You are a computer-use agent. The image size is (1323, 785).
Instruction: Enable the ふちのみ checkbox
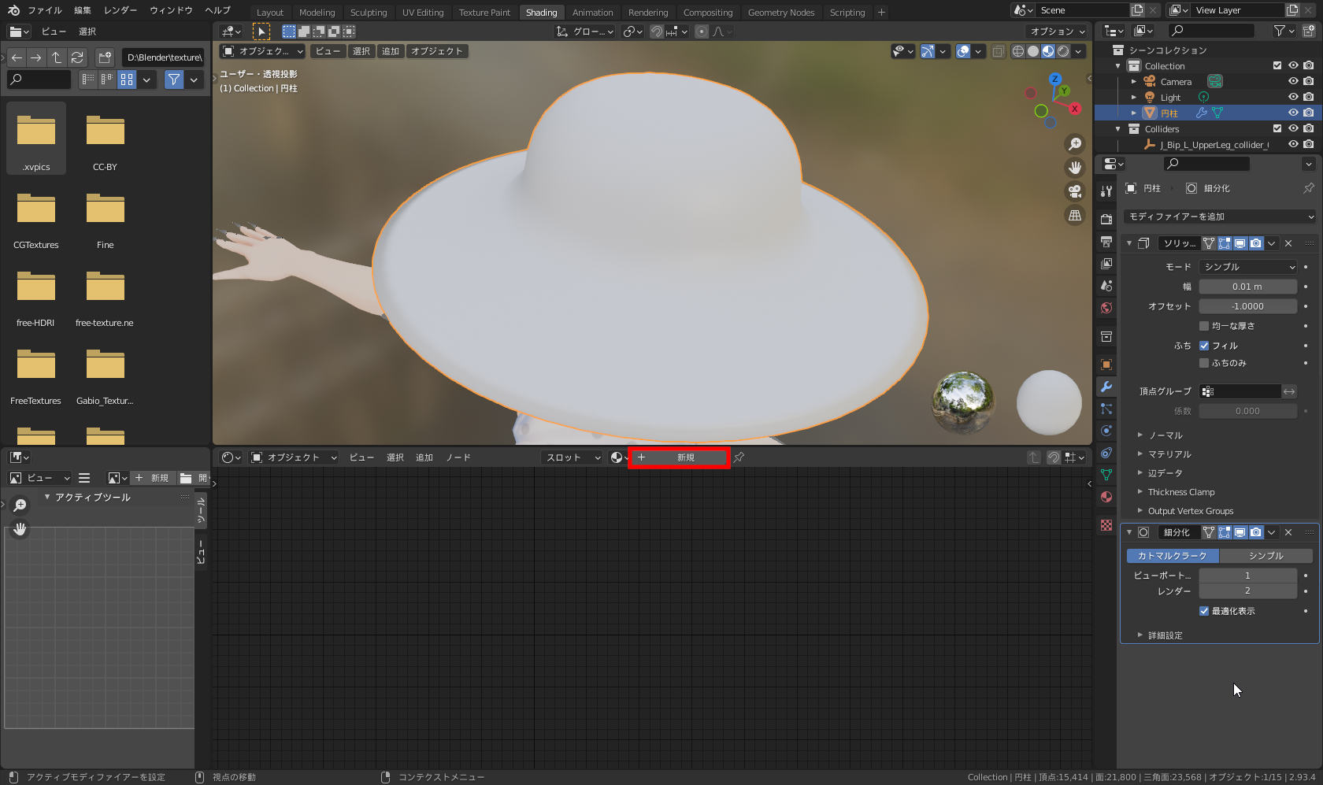click(1204, 363)
